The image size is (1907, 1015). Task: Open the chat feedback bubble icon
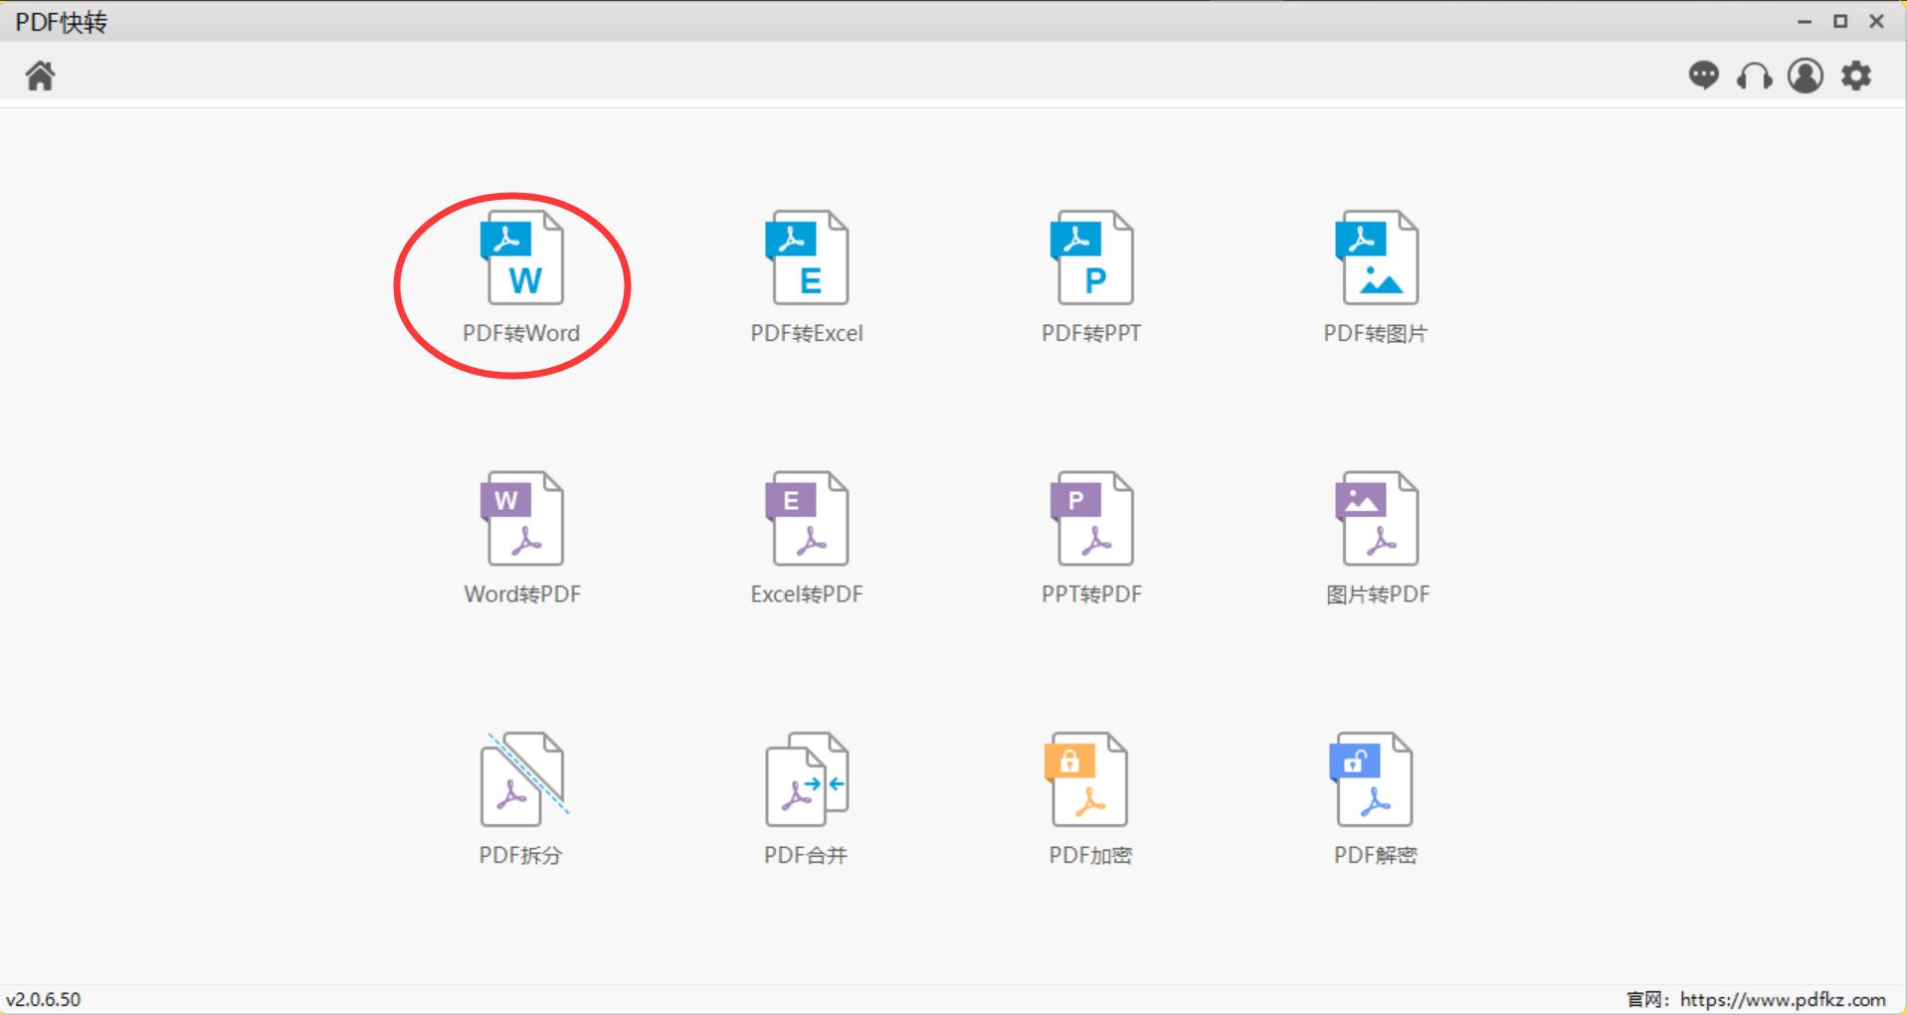[1703, 76]
